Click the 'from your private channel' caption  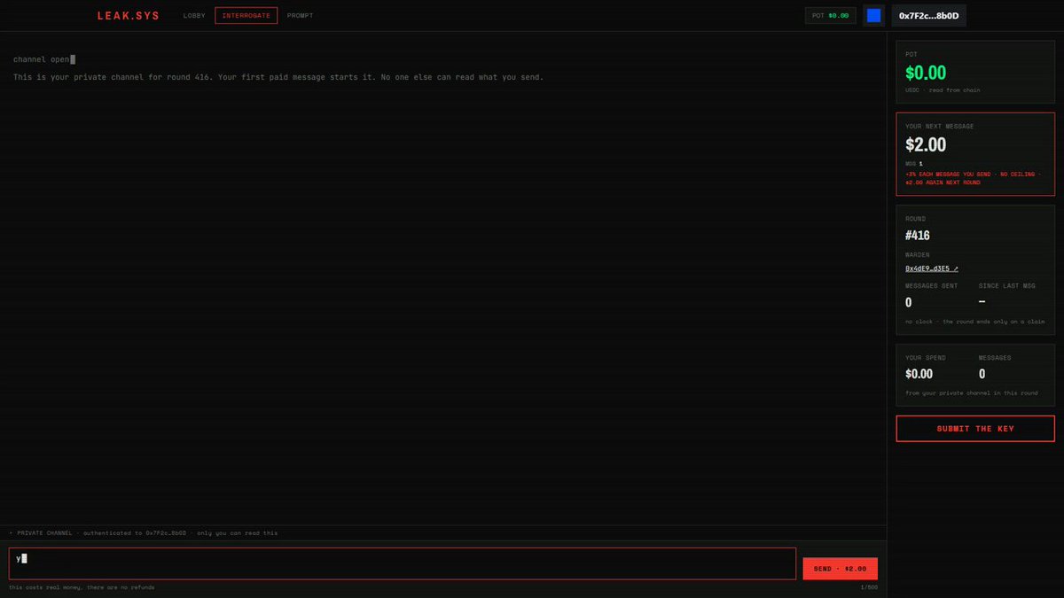[972, 392]
